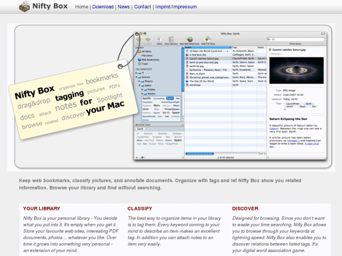The width and height of the screenshot is (342, 256).
Task: Click the Filter Items search field
Action: [x=295, y=39]
